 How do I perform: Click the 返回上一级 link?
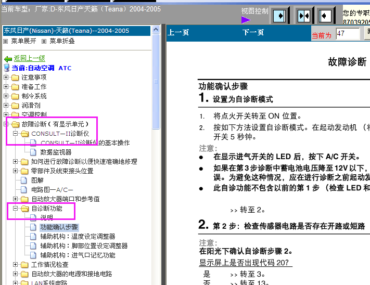pos(29,58)
